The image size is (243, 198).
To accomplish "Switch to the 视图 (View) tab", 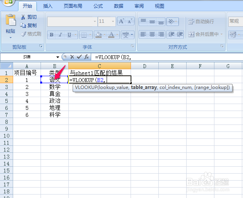I will (160, 6).
